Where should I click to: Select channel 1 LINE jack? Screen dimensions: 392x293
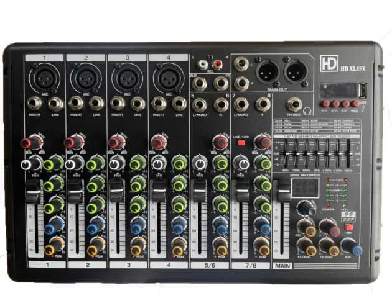point(55,104)
